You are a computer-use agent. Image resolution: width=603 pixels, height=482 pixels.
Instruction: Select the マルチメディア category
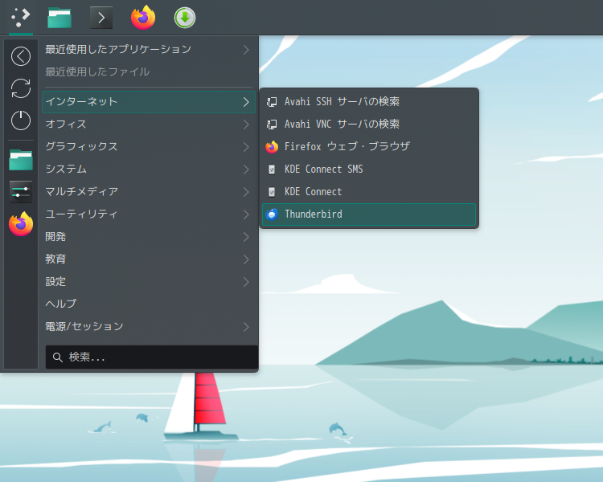[x=149, y=192]
